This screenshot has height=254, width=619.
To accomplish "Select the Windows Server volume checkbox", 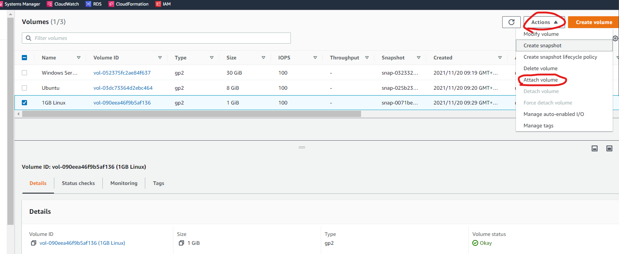I will (24, 73).
